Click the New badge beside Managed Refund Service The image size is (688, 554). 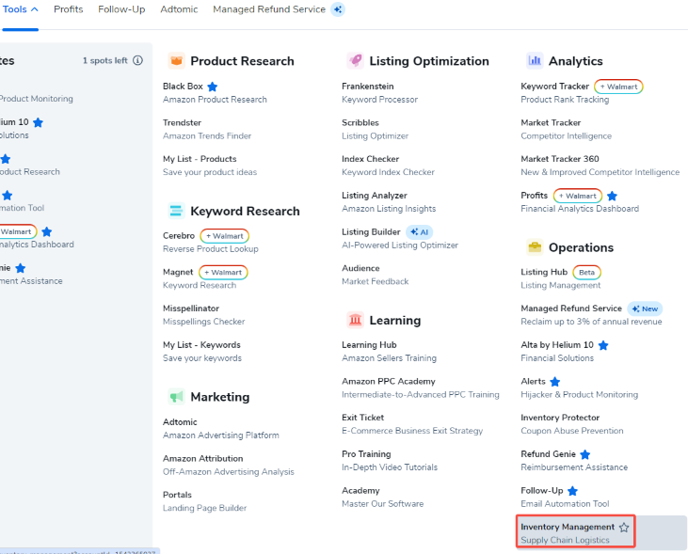point(645,309)
